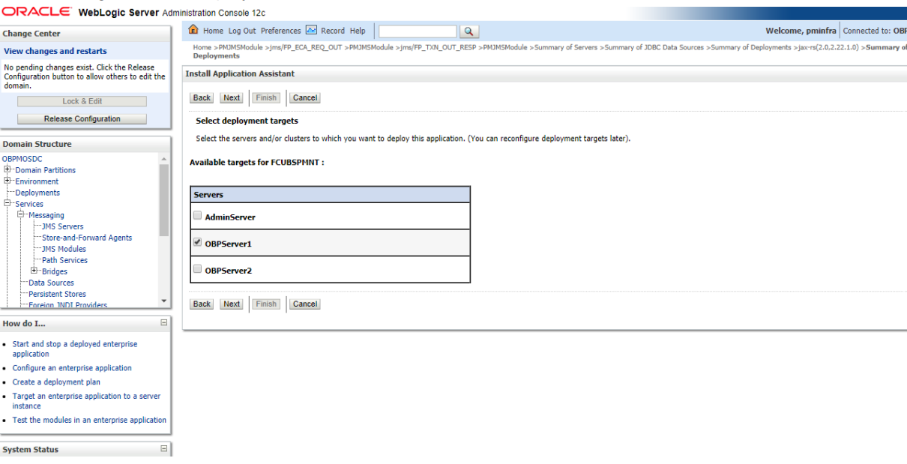Click Record in top toolbar

[333, 31]
